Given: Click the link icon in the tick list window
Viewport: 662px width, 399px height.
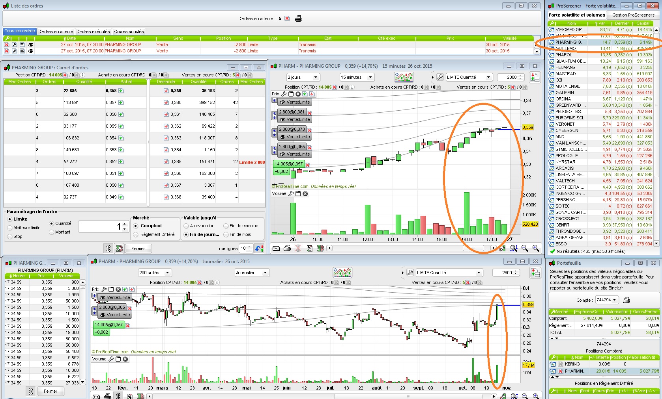Looking at the screenshot, I should [x=31, y=391].
